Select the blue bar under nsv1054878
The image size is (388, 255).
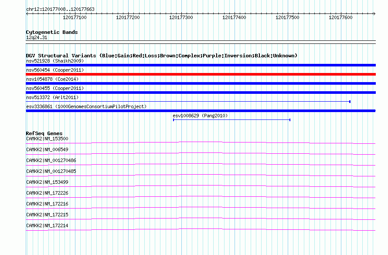[201, 83]
